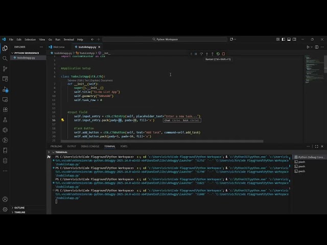
Task: Stop the debug session
Action: click(224, 54)
